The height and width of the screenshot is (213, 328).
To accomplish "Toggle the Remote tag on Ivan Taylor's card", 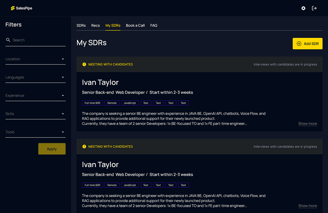I will [x=112, y=103].
